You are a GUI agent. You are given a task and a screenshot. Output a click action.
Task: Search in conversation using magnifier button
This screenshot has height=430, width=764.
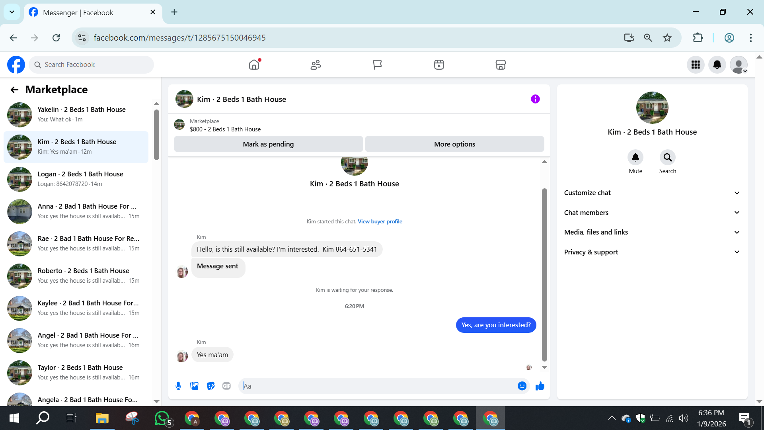(667, 158)
